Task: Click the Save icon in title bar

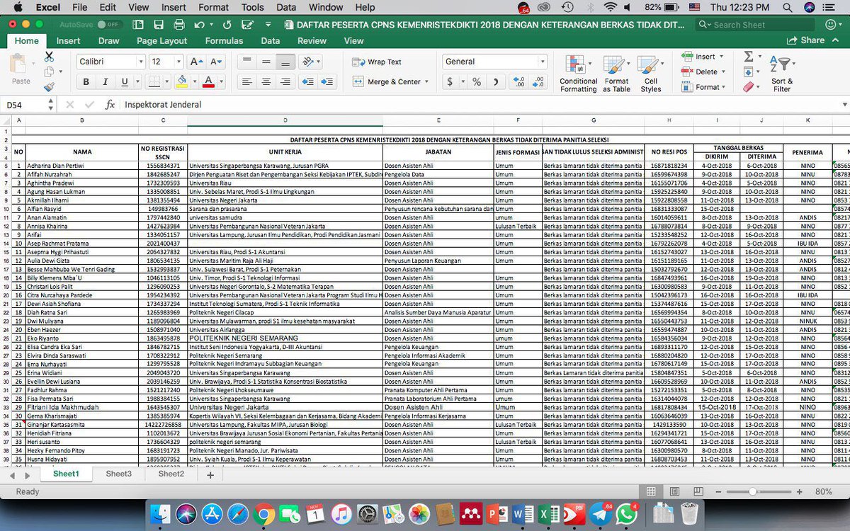Action: [159, 25]
